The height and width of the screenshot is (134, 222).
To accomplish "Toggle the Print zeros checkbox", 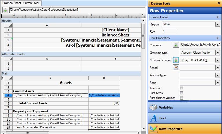I will coord(181,93).
